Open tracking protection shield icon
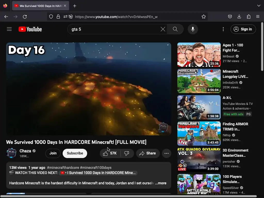This screenshot has height=198, width=264. (x=51, y=16)
